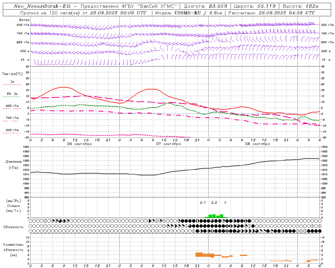Viewport: 335px width, 268px height.
Task: Click the Облачность panel label
Action: pos(13,227)
